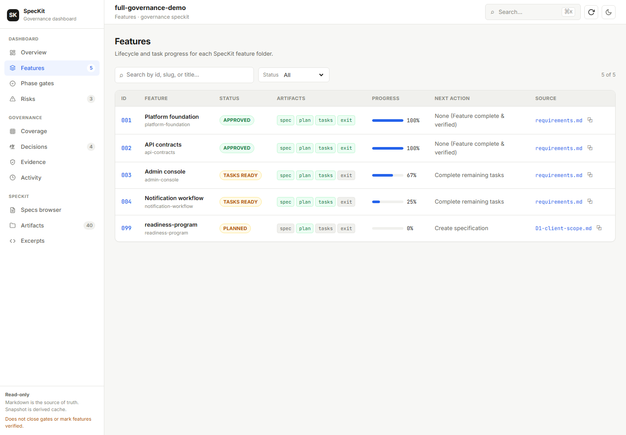Click the PROGRESS column header
The width and height of the screenshot is (626, 435).
tap(386, 98)
